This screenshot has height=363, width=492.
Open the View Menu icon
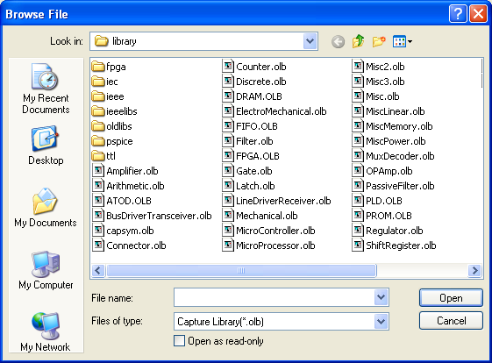(403, 41)
